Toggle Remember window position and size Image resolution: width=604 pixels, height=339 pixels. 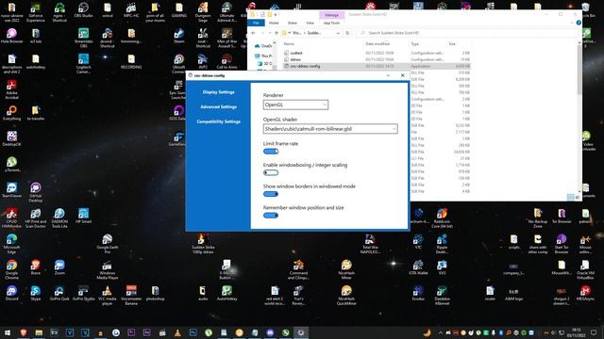coord(271,216)
